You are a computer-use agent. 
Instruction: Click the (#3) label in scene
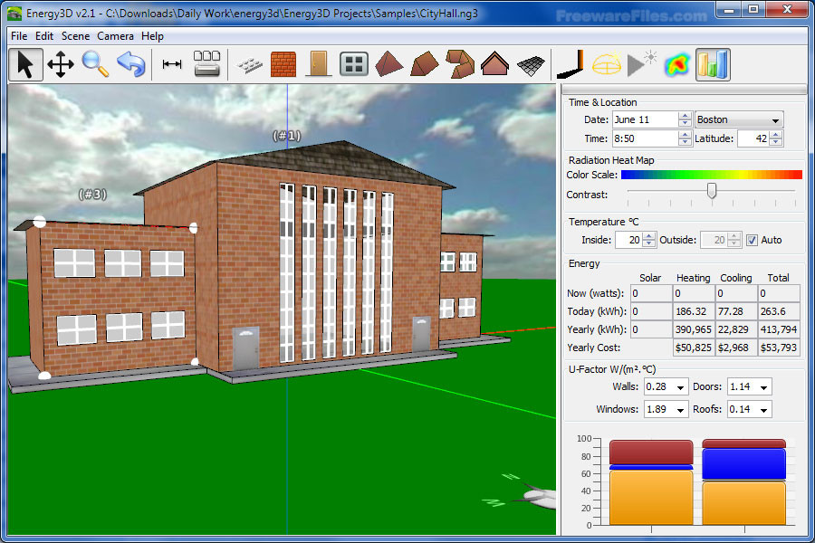click(x=92, y=195)
